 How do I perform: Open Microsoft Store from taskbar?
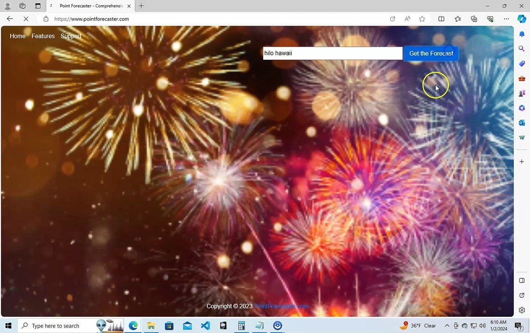169,326
